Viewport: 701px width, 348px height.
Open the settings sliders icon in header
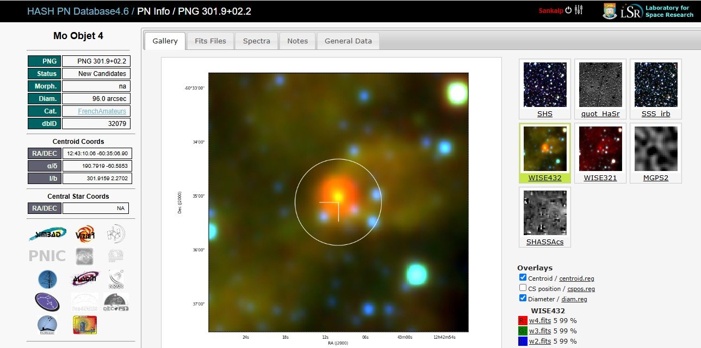click(579, 10)
